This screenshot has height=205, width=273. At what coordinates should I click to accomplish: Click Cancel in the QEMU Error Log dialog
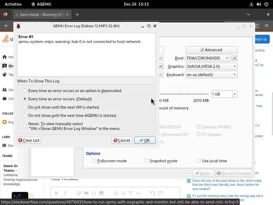(122, 140)
